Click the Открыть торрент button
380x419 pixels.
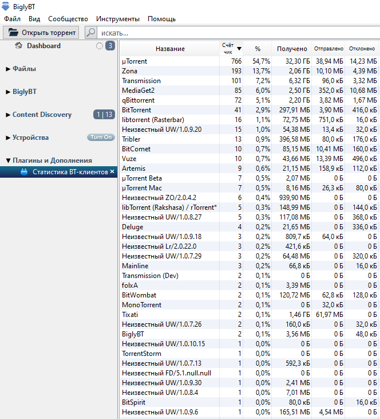click(41, 33)
